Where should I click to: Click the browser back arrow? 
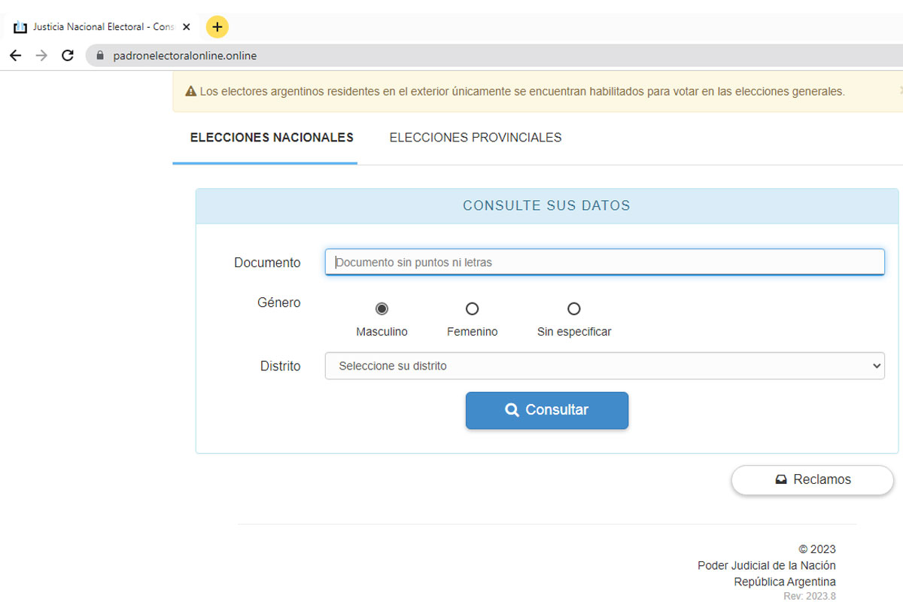tap(15, 56)
